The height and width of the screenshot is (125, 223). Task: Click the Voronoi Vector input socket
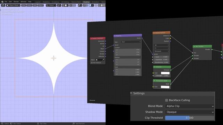(153, 54)
